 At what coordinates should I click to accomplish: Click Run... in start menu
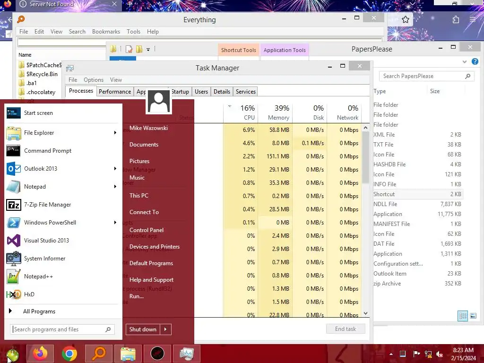click(137, 296)
